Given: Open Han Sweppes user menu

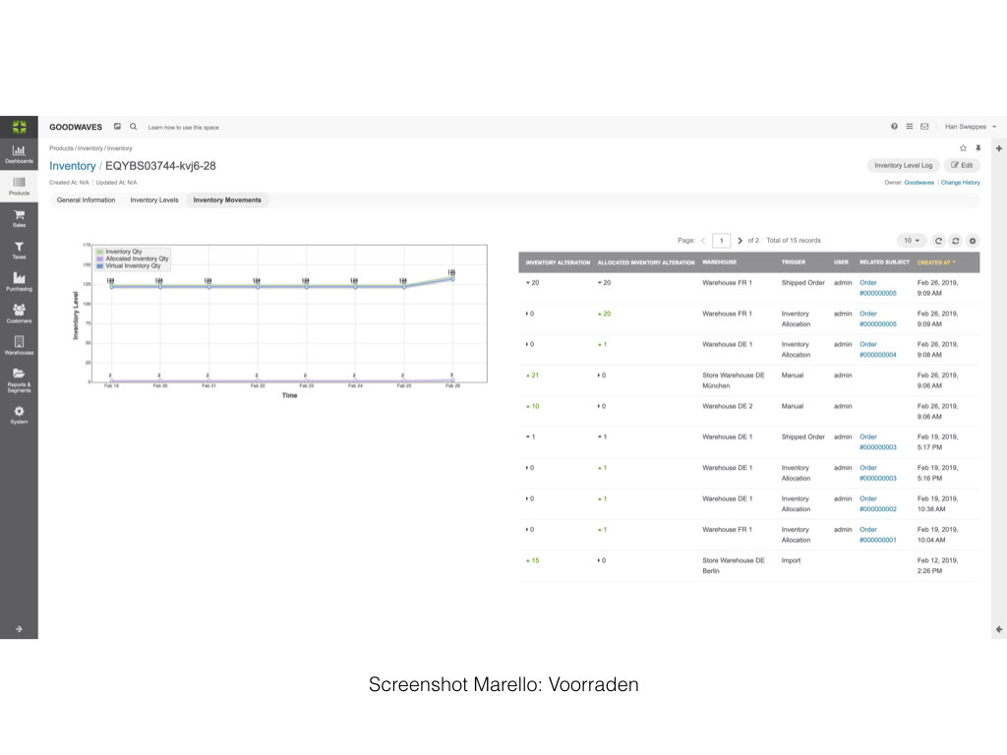Looking at the screenshot, I should 970,127.
